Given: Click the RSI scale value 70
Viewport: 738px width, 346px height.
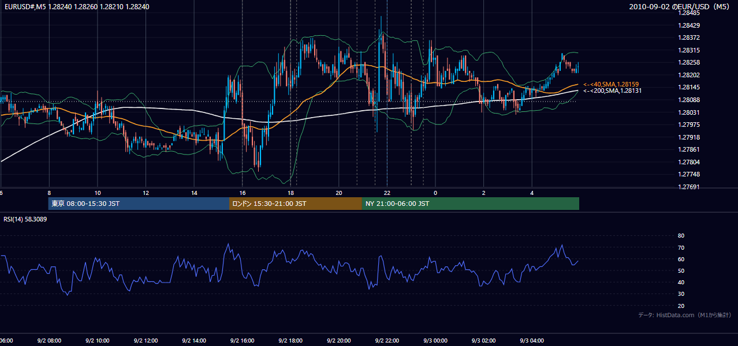Looking at the screenshot, I should 681,247.
